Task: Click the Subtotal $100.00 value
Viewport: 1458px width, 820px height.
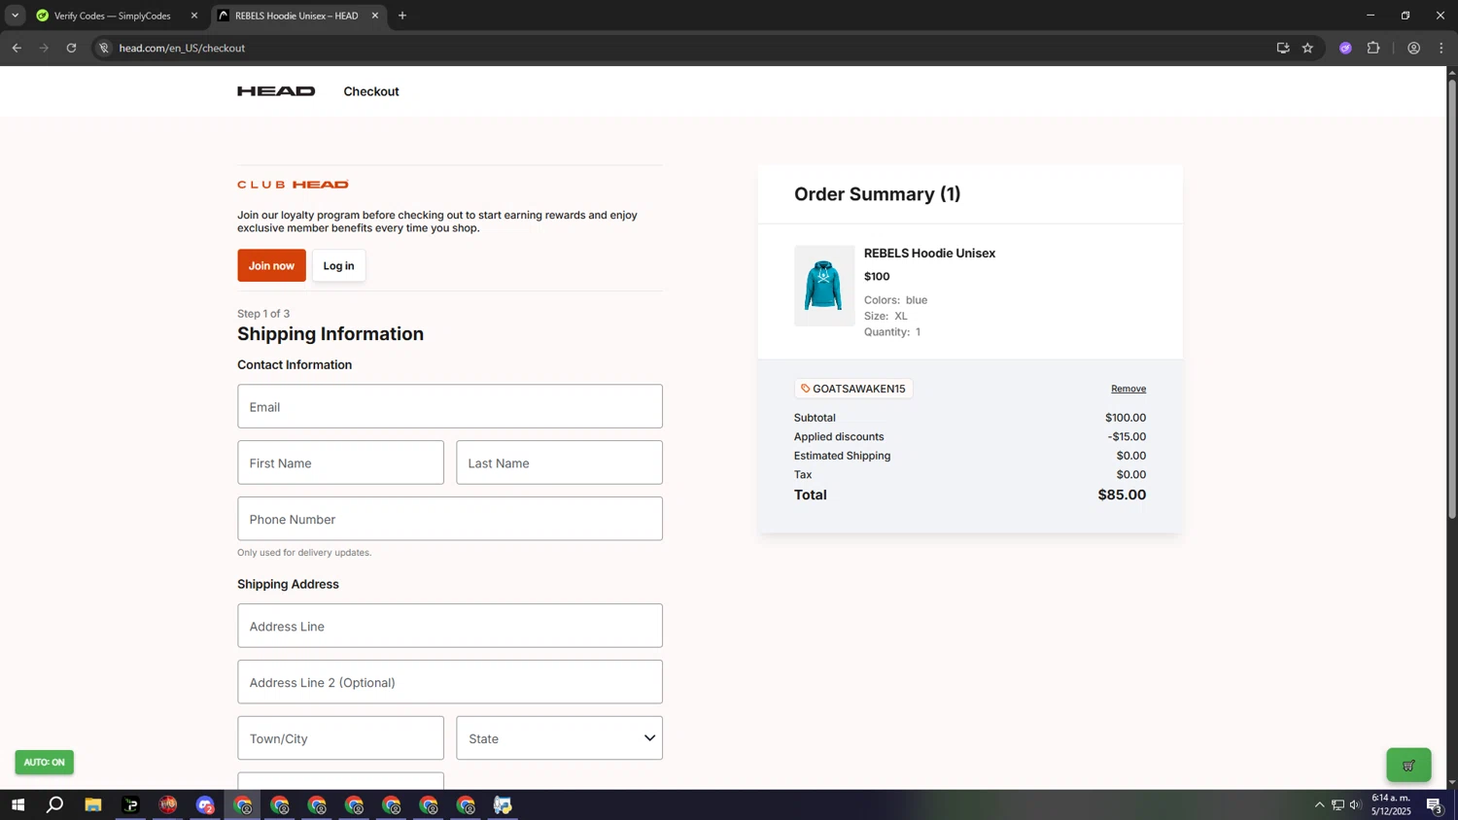Action: (1126, 418)
